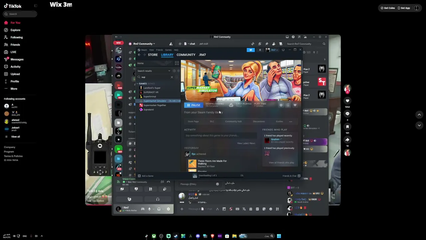
Task: Switch to the Steam STORE tab
Action: pos(153,55)
